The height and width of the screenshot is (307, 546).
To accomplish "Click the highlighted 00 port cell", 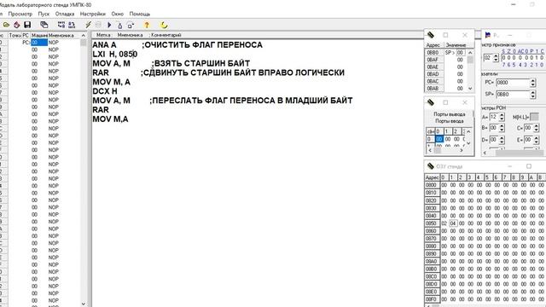I will pos(439,139).
